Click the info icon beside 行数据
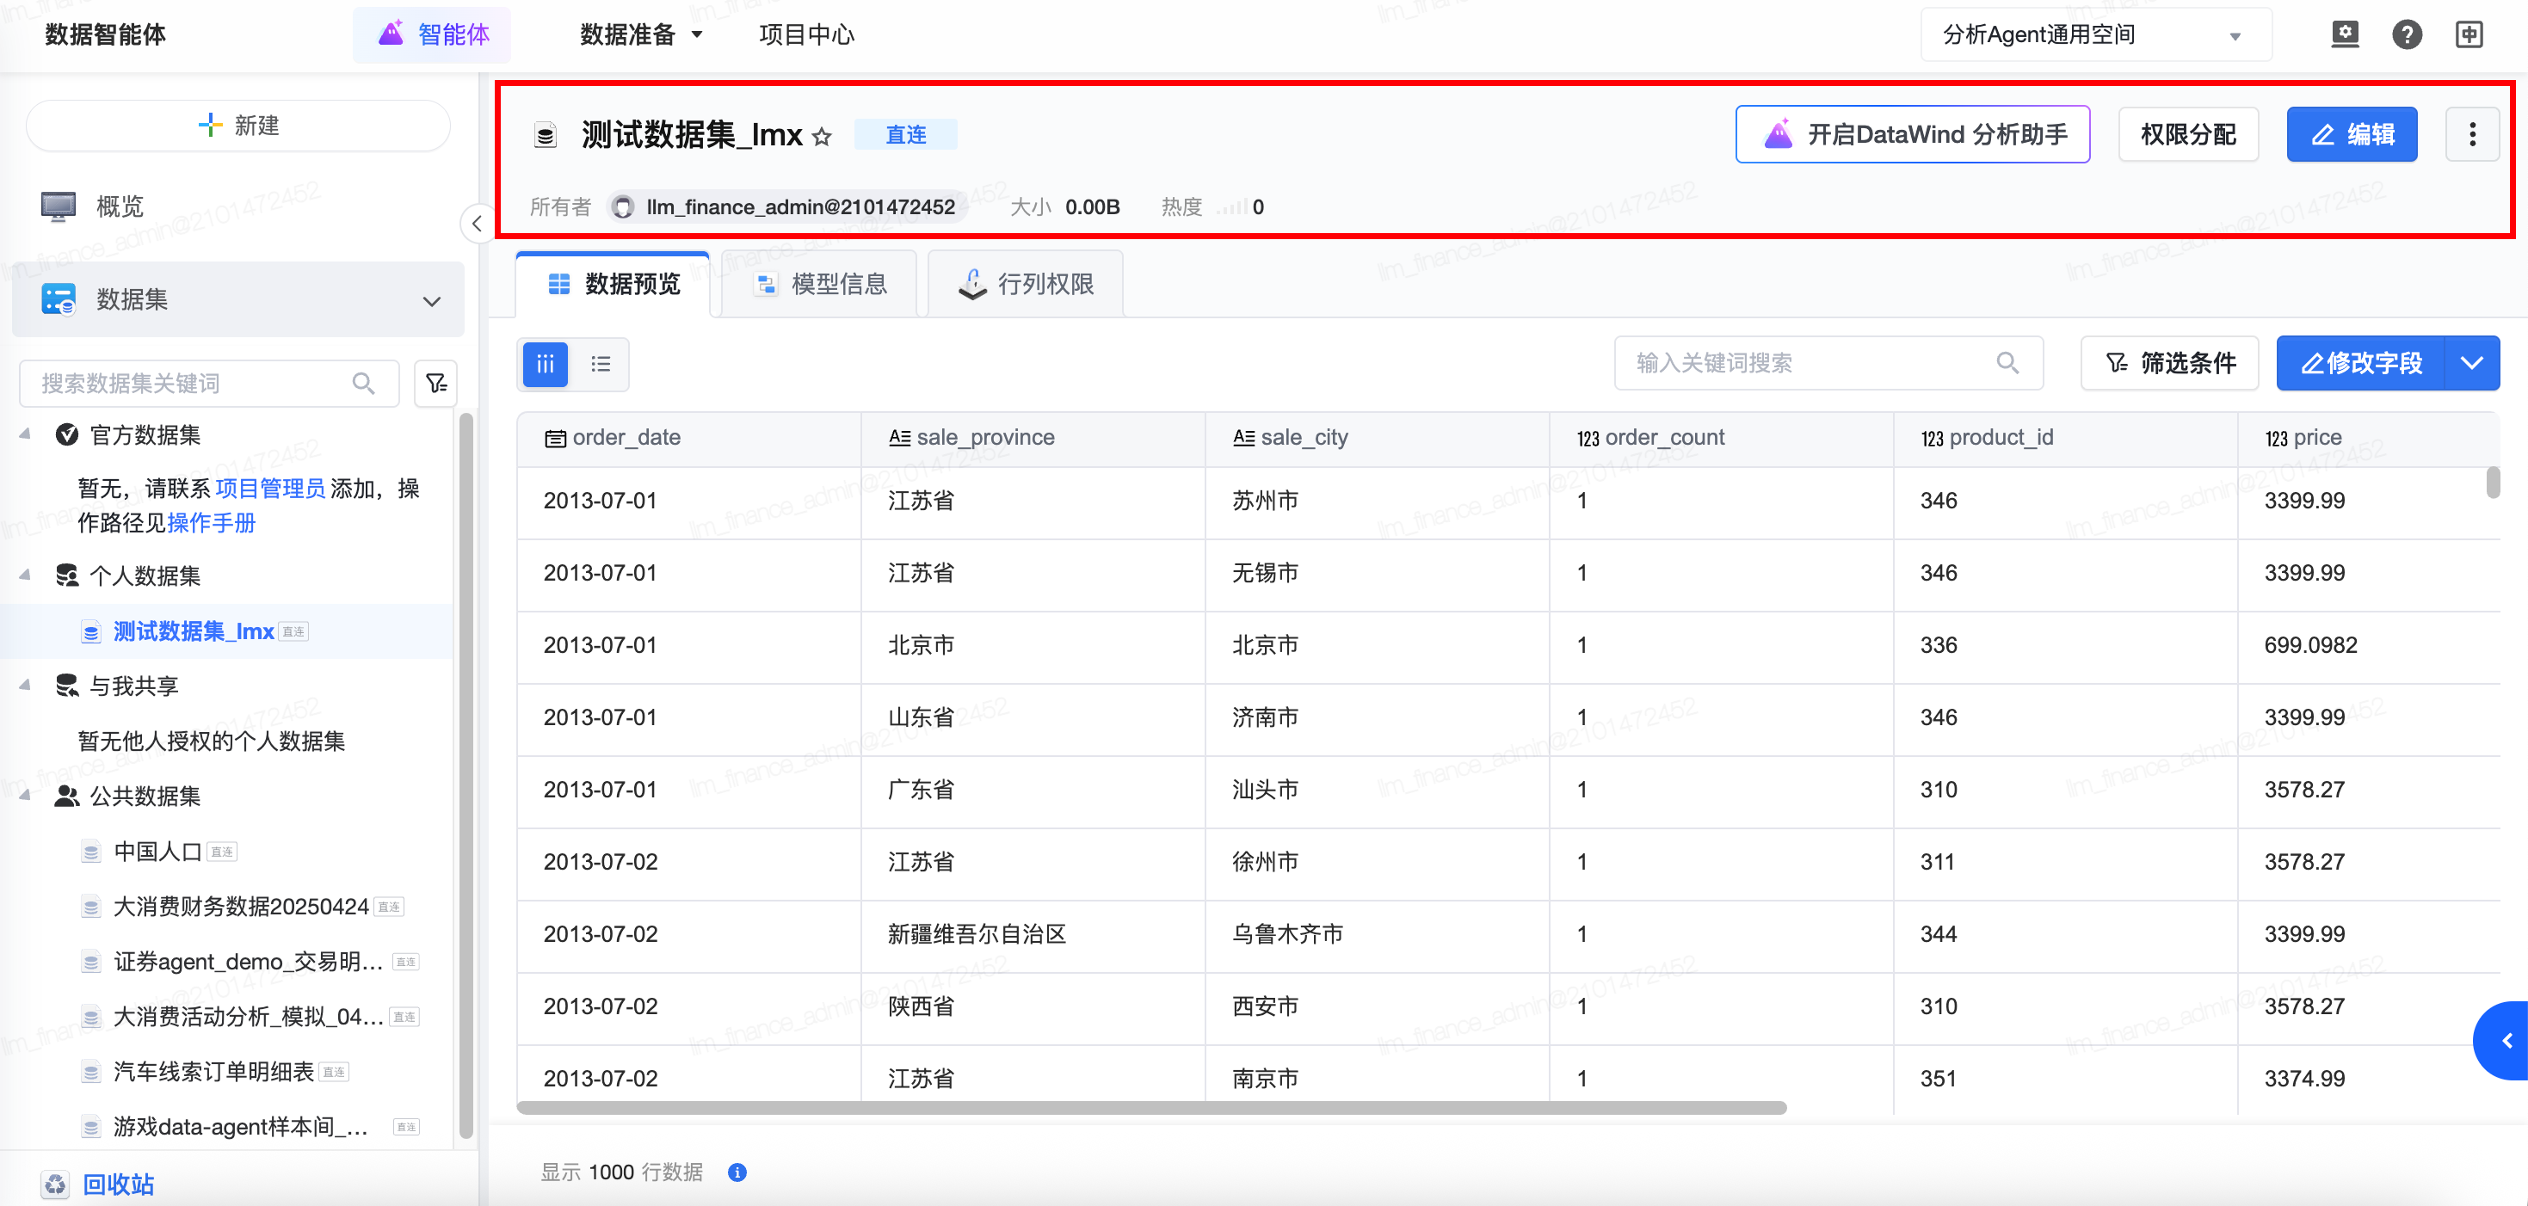2528x1206 pixels. [x=737, y=1172]
